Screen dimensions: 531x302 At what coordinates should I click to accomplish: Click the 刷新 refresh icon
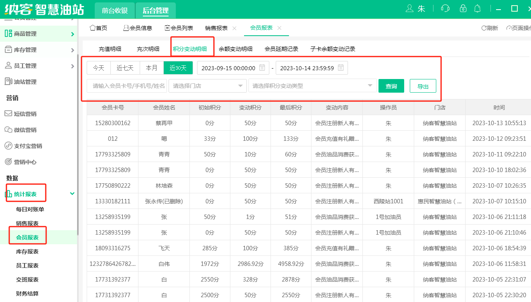(x=484, y=28)
